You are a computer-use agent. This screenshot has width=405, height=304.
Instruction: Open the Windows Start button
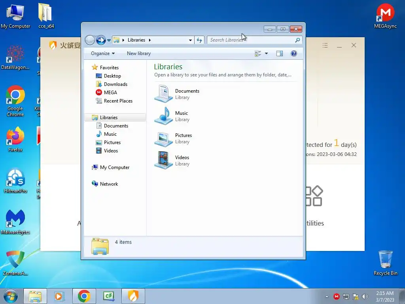pyautogui.click(x=10, y=296)
